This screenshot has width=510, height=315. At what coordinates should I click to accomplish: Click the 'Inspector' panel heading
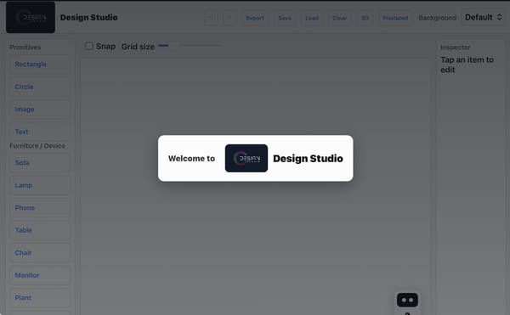(456, 48)
